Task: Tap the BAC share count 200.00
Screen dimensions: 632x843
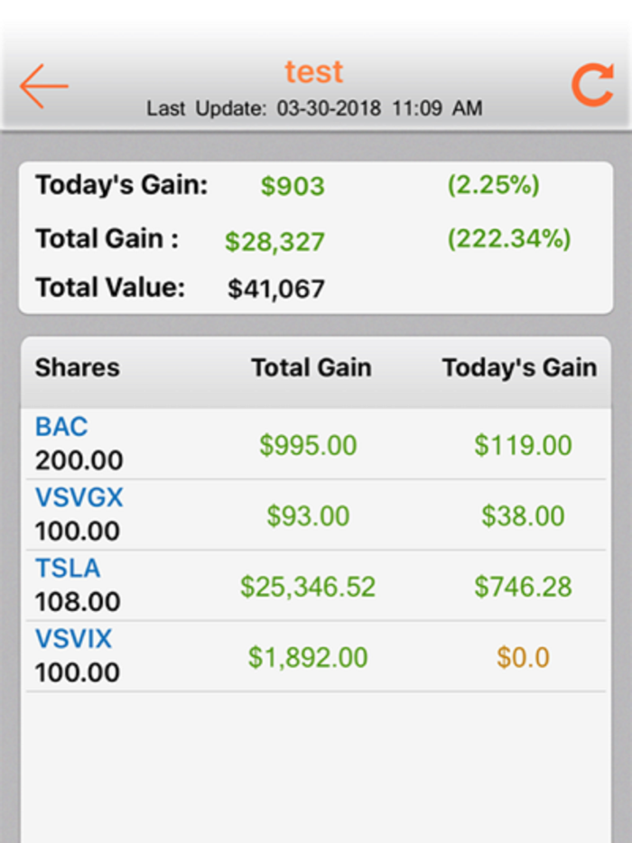Action: [78, 460]
